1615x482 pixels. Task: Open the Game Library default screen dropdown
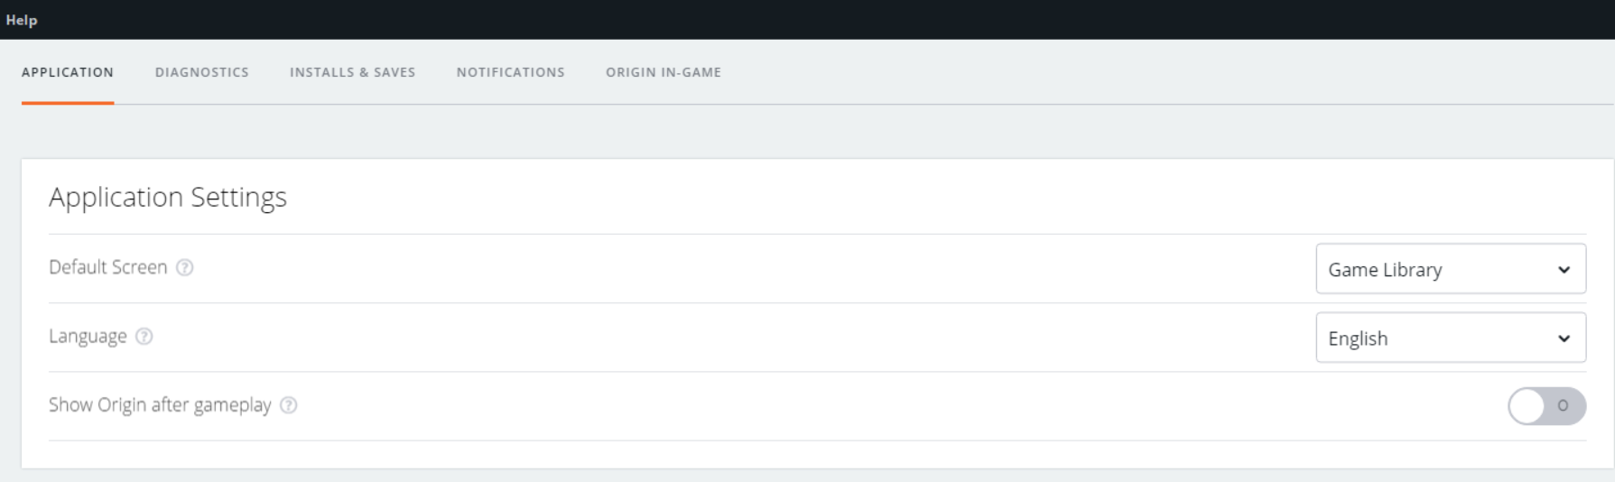coord(1451,269)
